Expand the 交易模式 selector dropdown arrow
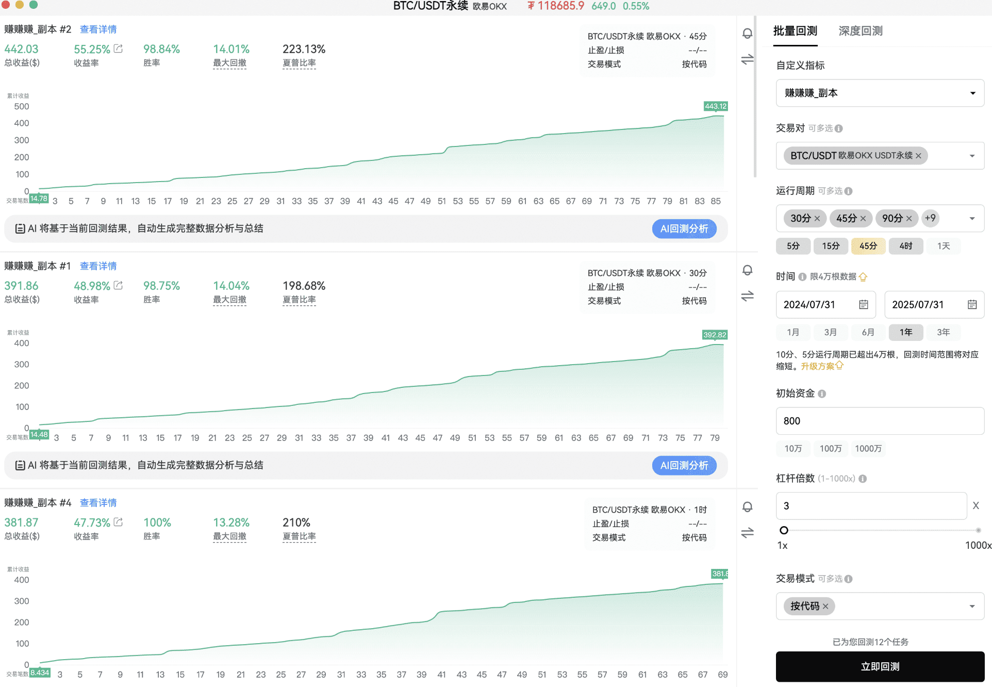The width and height of the screenshot is (992, 687). [972, 607]
